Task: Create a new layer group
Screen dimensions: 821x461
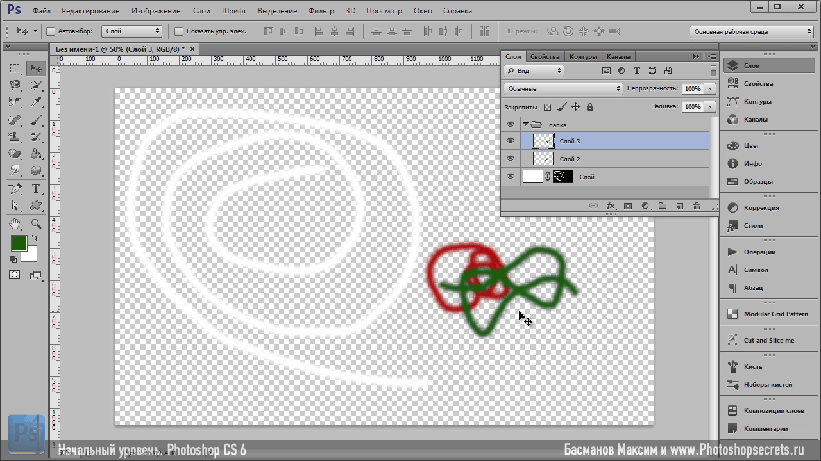Action: [x=663, y=206]
